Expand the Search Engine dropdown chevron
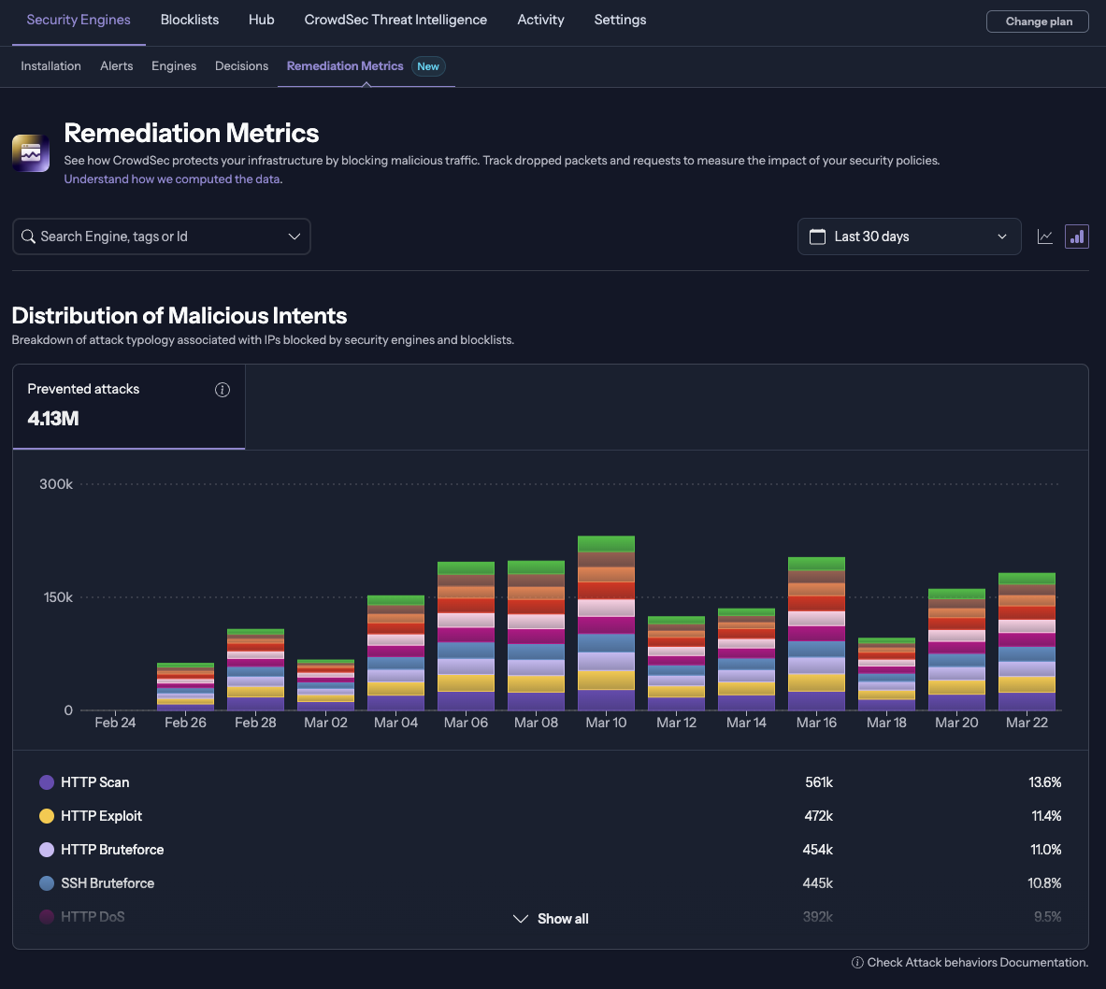The image size is (1106, 989). pos(294,236)
